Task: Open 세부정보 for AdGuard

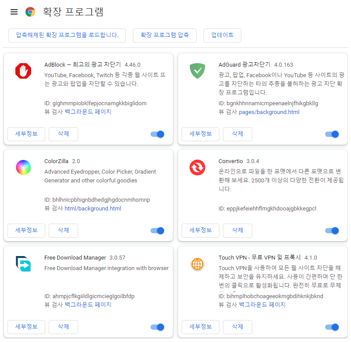Action: tap(201, 134)
